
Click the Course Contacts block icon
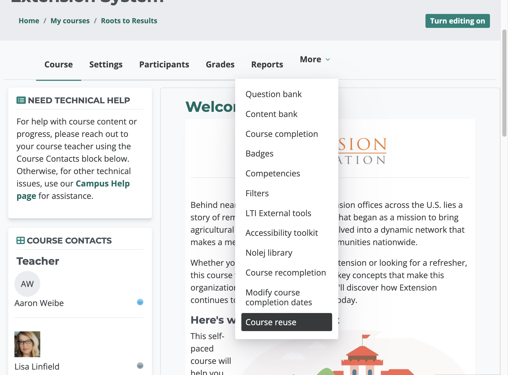(21, 240)
